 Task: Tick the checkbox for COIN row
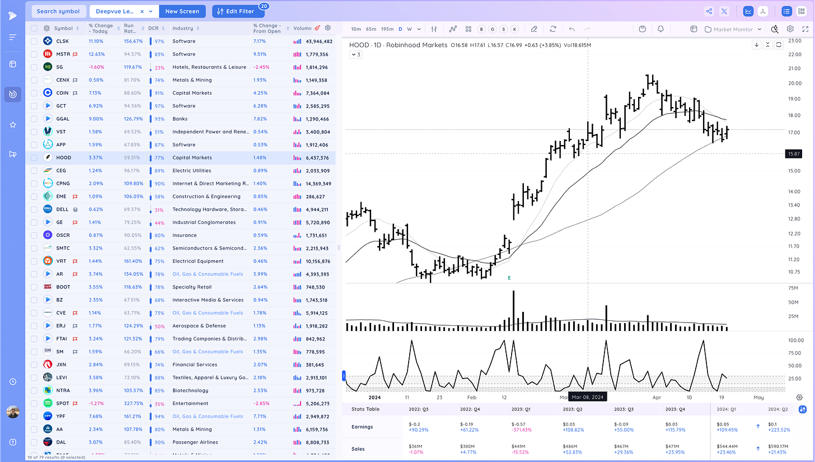point(34,93)
